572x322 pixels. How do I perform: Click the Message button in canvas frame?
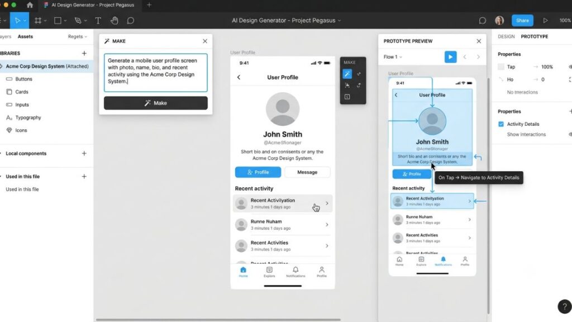coord(307,172)
